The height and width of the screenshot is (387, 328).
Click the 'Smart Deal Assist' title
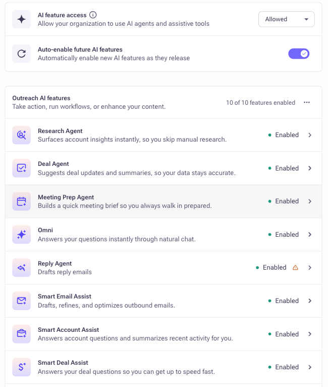point(63,363)
